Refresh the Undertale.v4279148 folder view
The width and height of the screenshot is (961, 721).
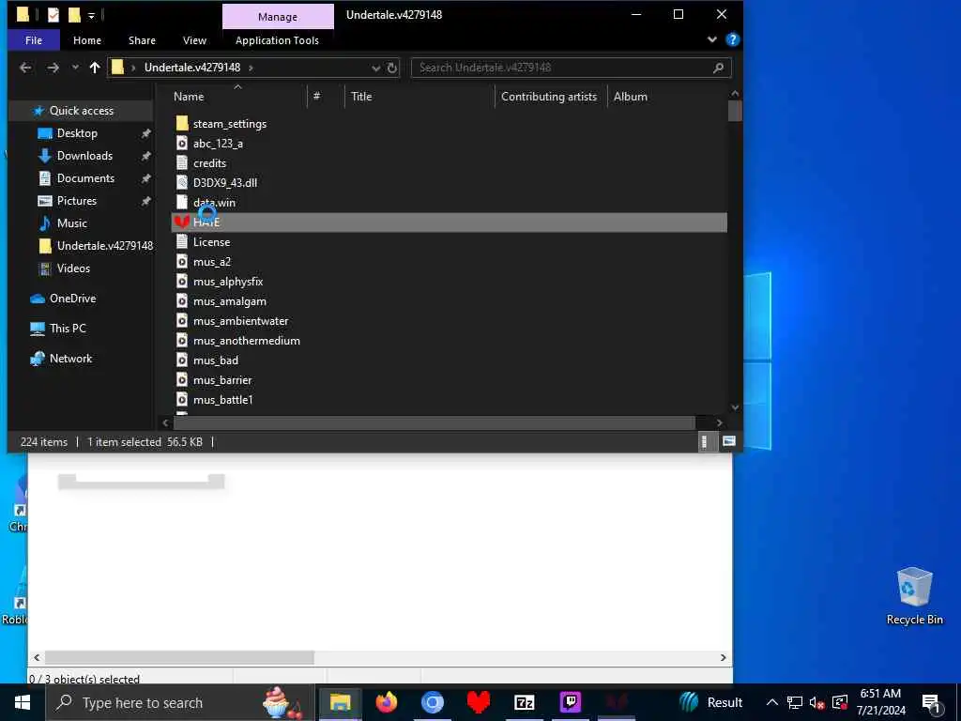coord(392,68)
